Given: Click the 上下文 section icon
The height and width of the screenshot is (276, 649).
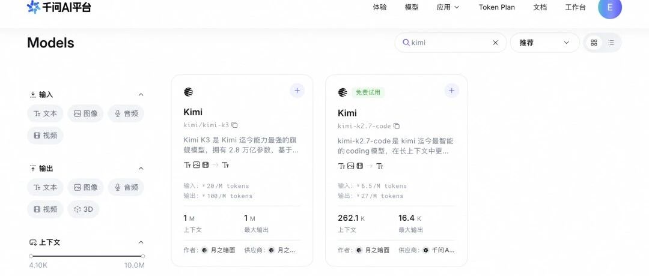Looking at the screenshot, I should pyautogui.click(x=32, y=242).
